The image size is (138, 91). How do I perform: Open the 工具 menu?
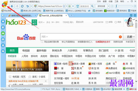pyautogui.click(x=116, y=2)
